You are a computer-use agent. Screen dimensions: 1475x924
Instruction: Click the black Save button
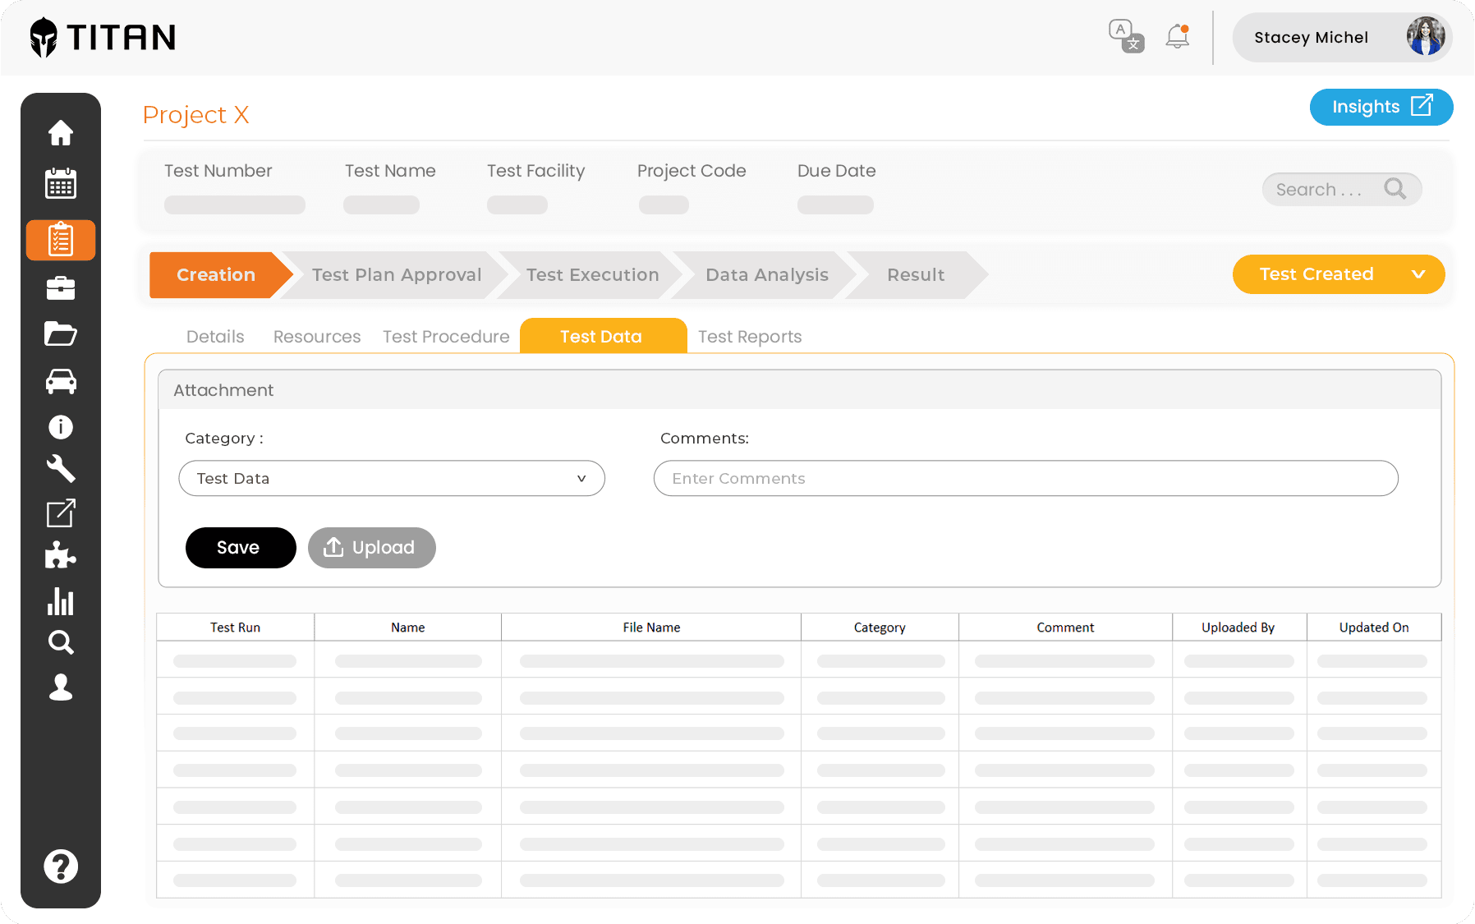[x=241, y=548]
